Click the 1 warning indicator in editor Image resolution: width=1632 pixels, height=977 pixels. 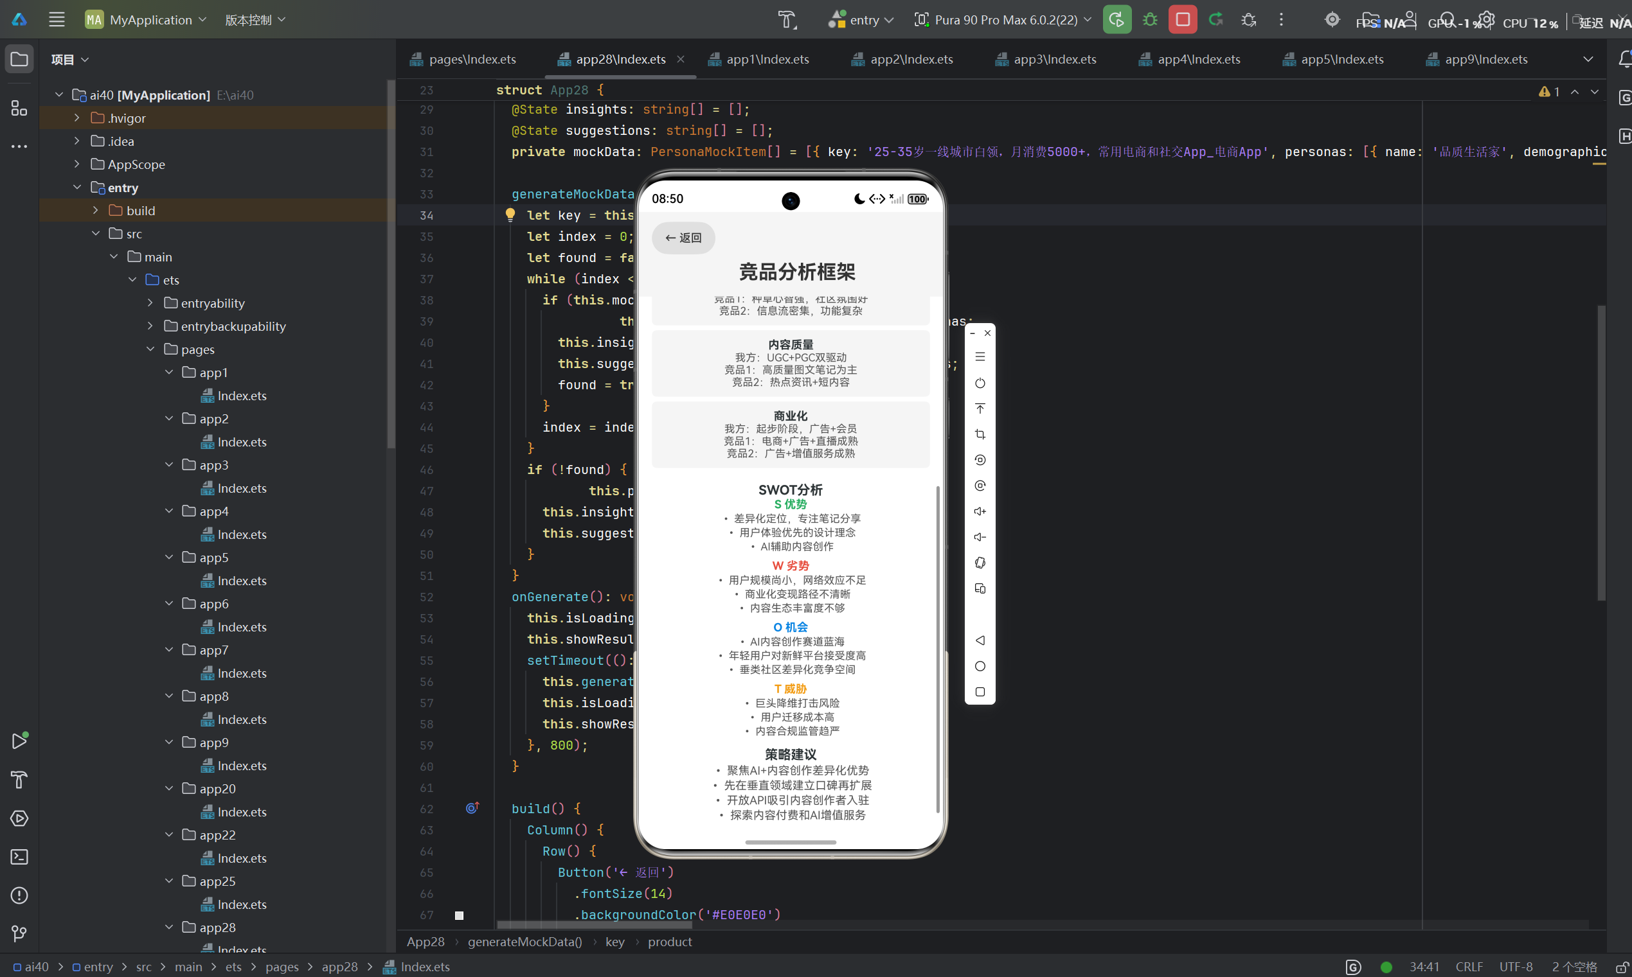point(1549,91)
